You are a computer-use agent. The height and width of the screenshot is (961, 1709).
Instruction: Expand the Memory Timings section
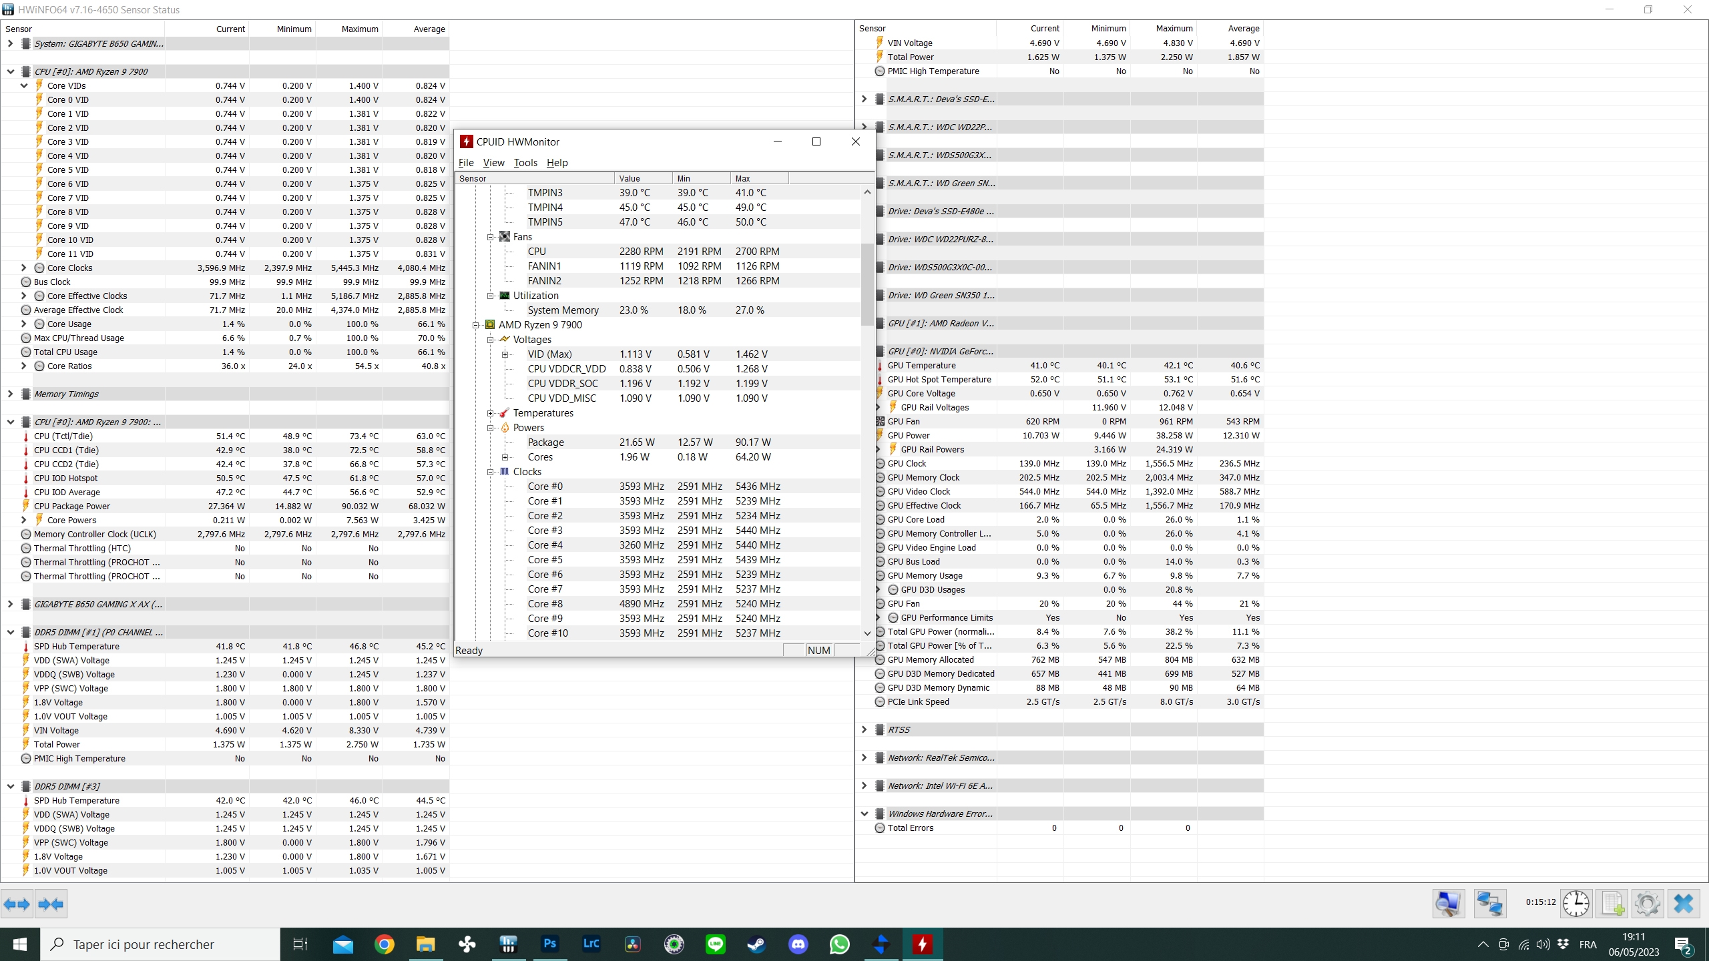[10, 394]
